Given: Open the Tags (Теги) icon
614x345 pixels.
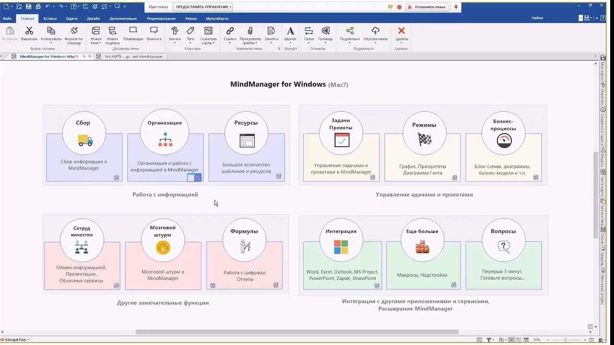Looking at the screenshot, I should [190, 31].
